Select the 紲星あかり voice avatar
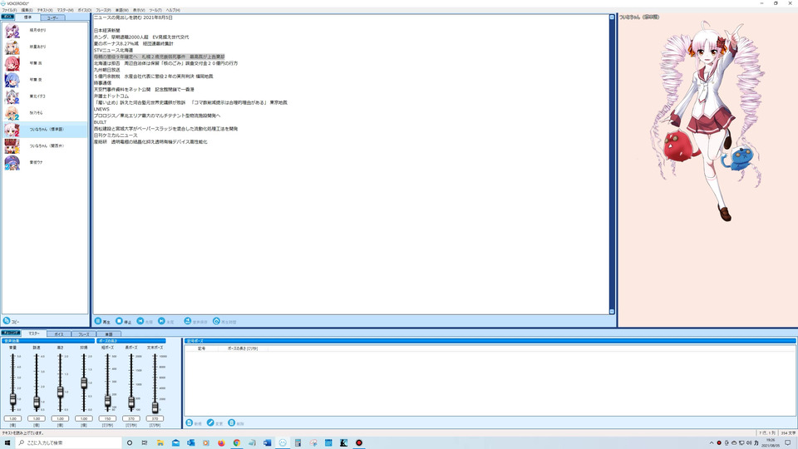798x449 pixels. (12, 47)
